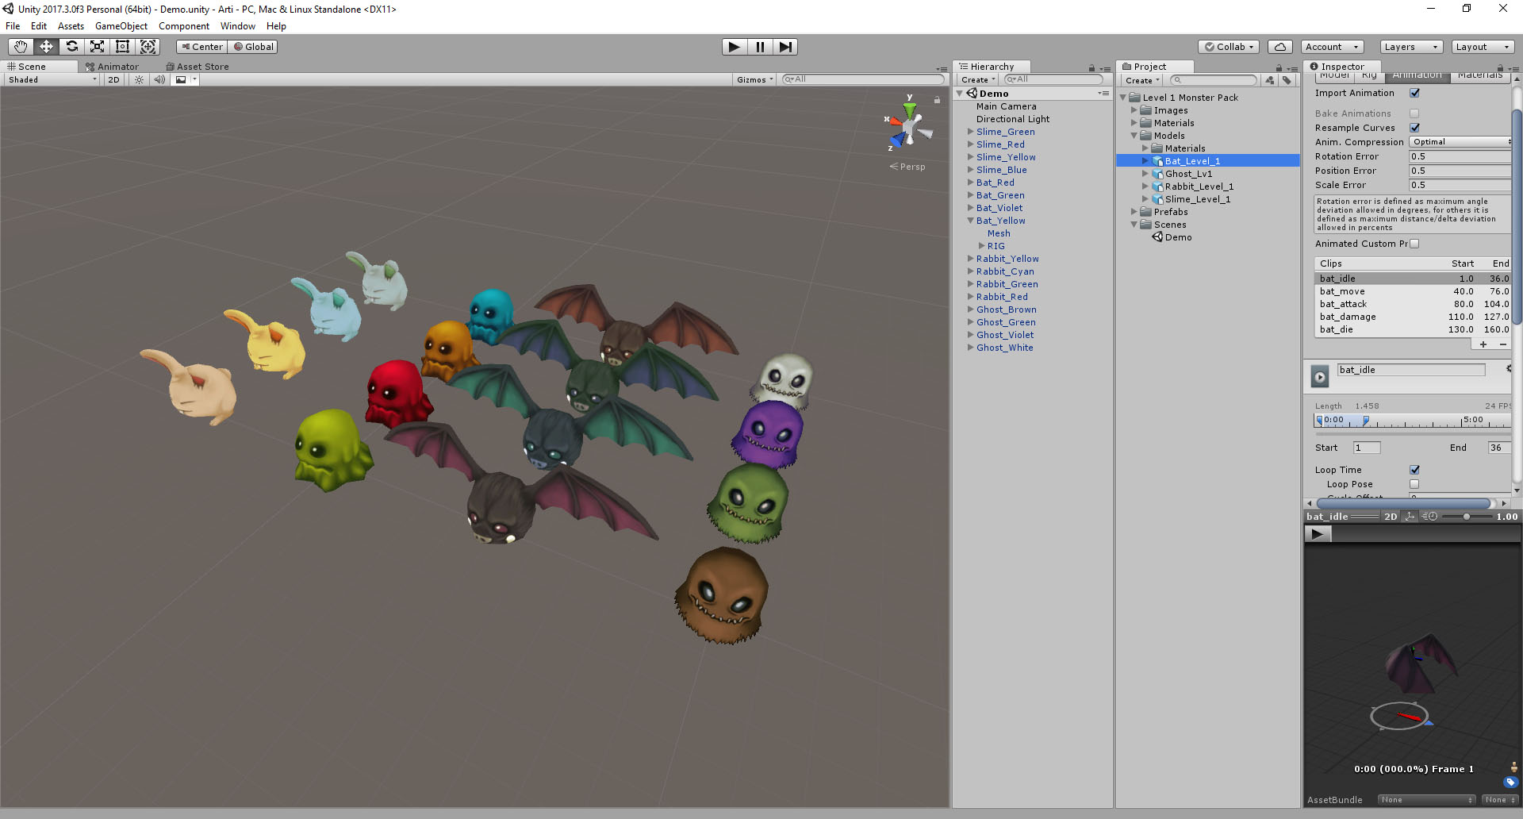Screen dimensions: 1523x819
Task: Select the Hand tool in the toolbar
Action: 20,47
